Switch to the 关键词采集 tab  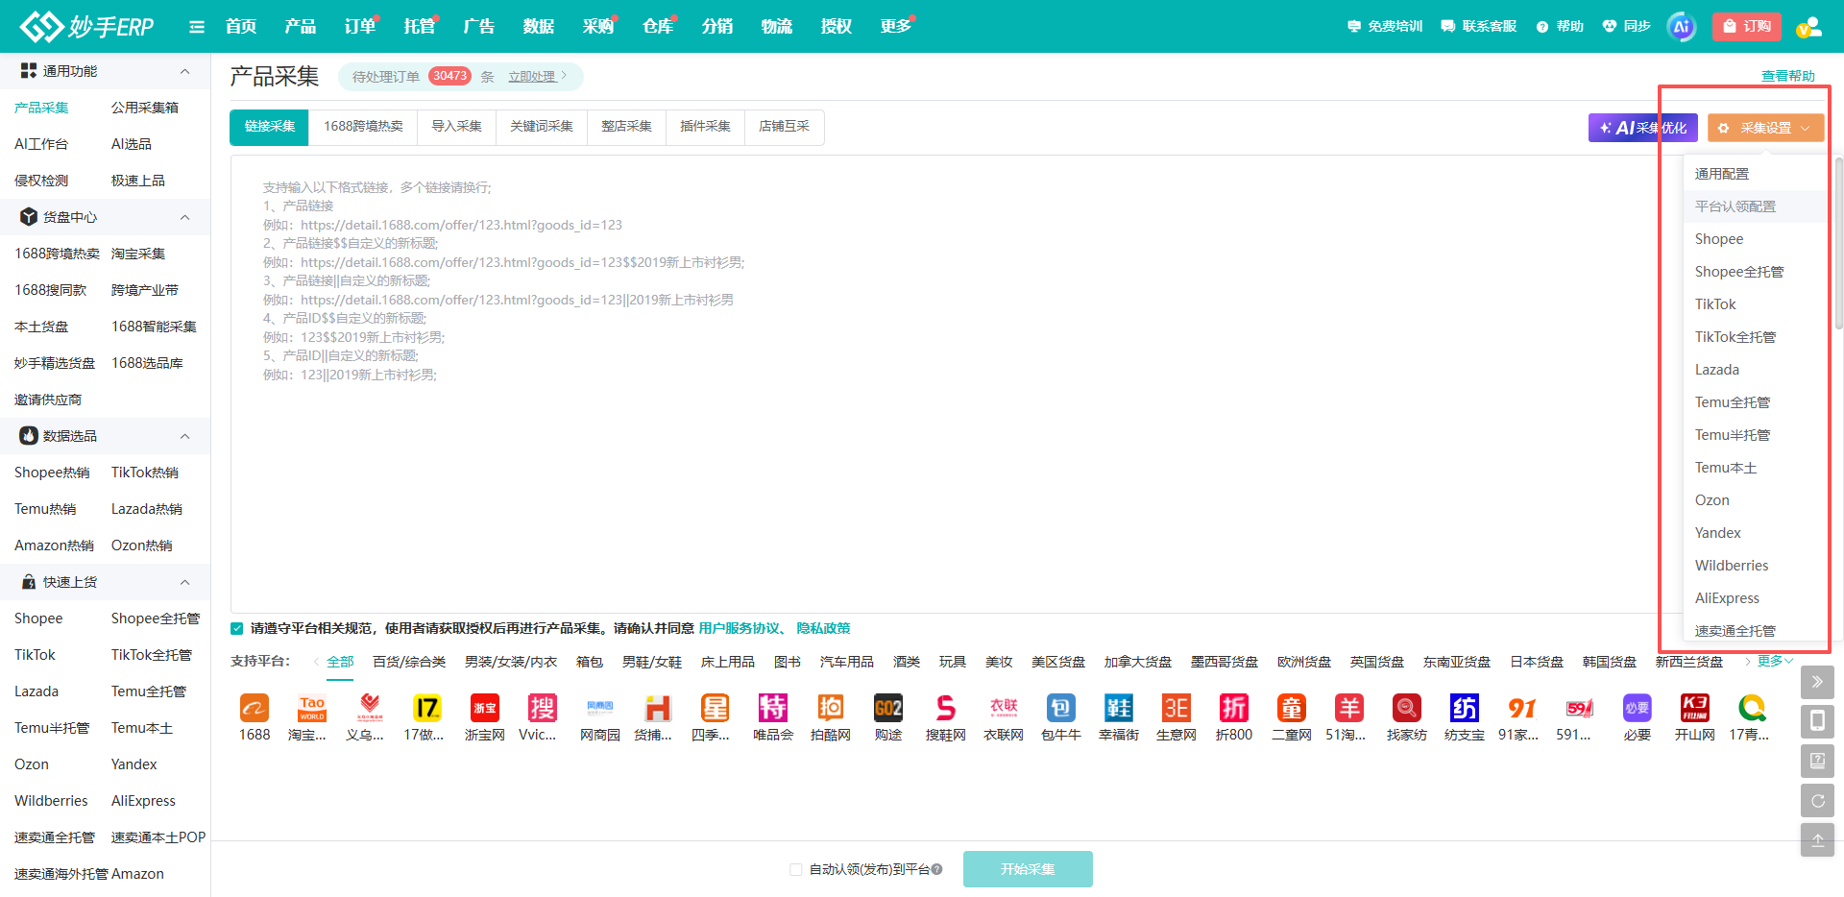click(542, 127)
